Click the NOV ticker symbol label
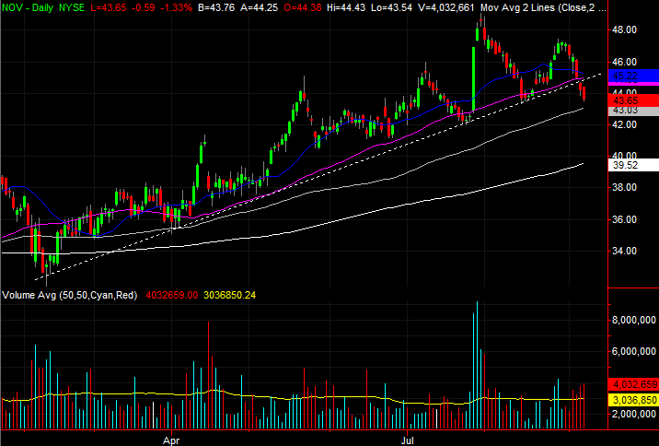Image resolution: width=659 pixels, height=446 pixels. point(10,7)
